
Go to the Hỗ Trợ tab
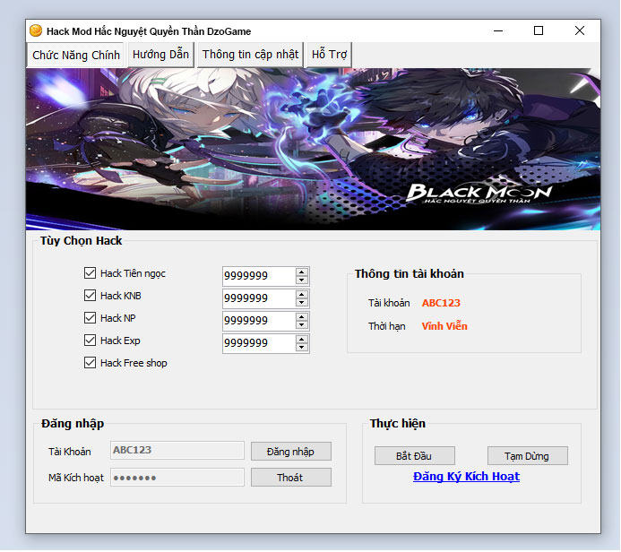click(329, 55)
